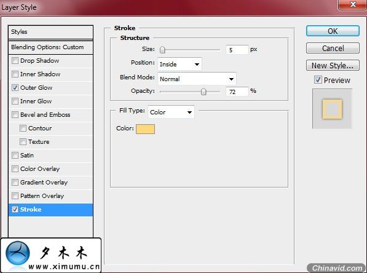
Task: Click the Opacity slider handle
Action: (x=203, y=92)
